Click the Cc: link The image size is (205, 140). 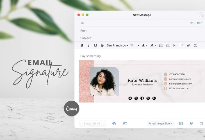pos(192,23)
